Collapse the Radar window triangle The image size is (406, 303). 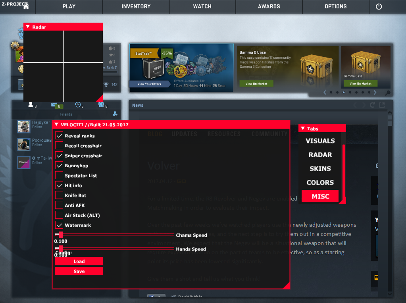tap(28, 27)
